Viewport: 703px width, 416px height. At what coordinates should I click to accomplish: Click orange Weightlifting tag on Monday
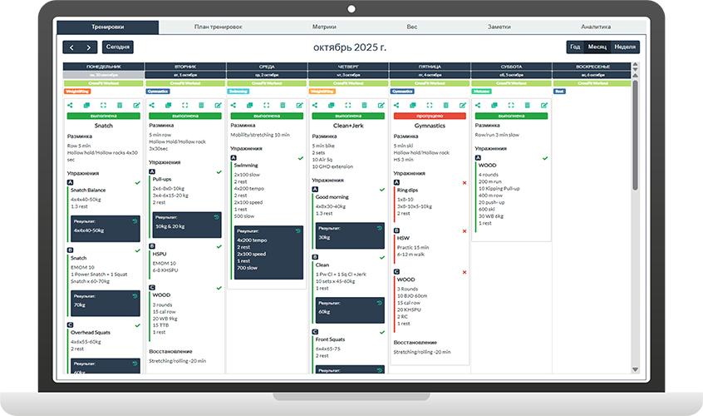coord(77,92)
